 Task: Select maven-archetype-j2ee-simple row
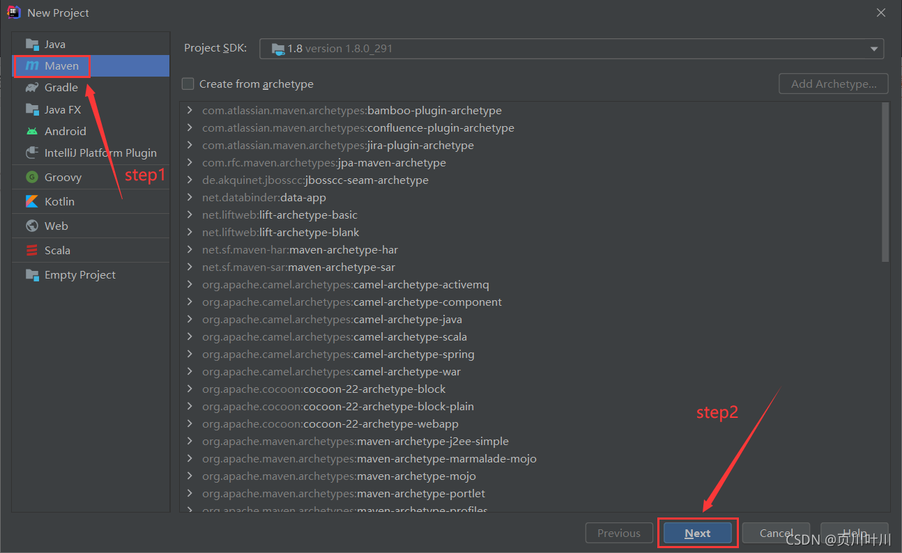[x=530, y=441]
